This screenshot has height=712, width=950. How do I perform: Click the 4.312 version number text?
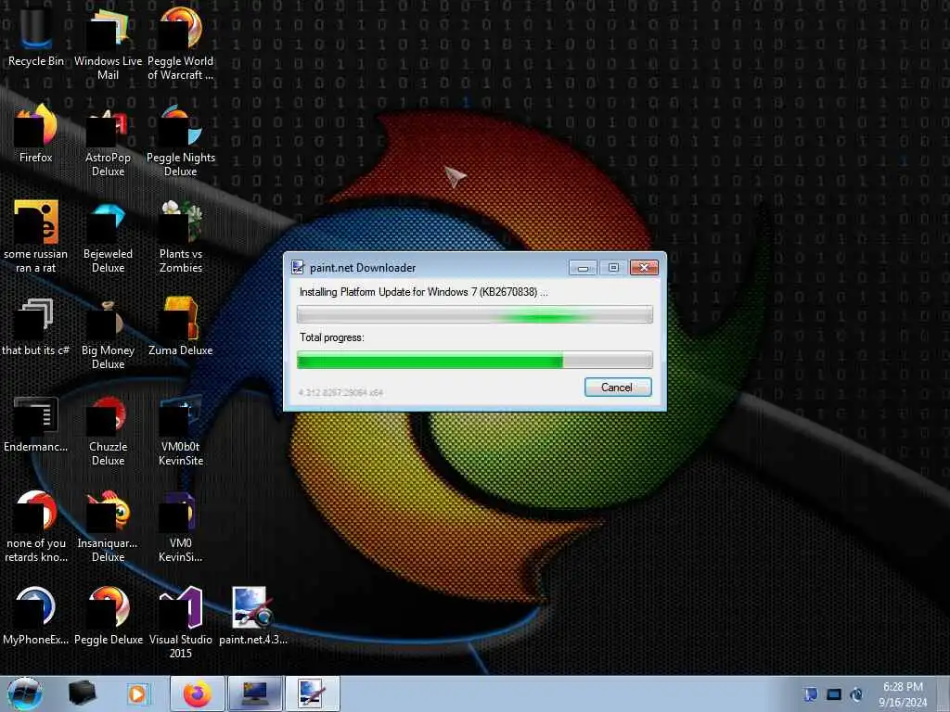[x=340, y=393]
